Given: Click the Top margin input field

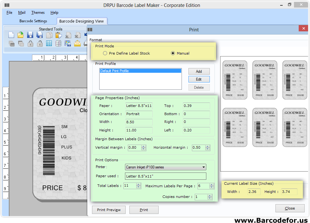Looking at the screenshot, I should (196, 106).
